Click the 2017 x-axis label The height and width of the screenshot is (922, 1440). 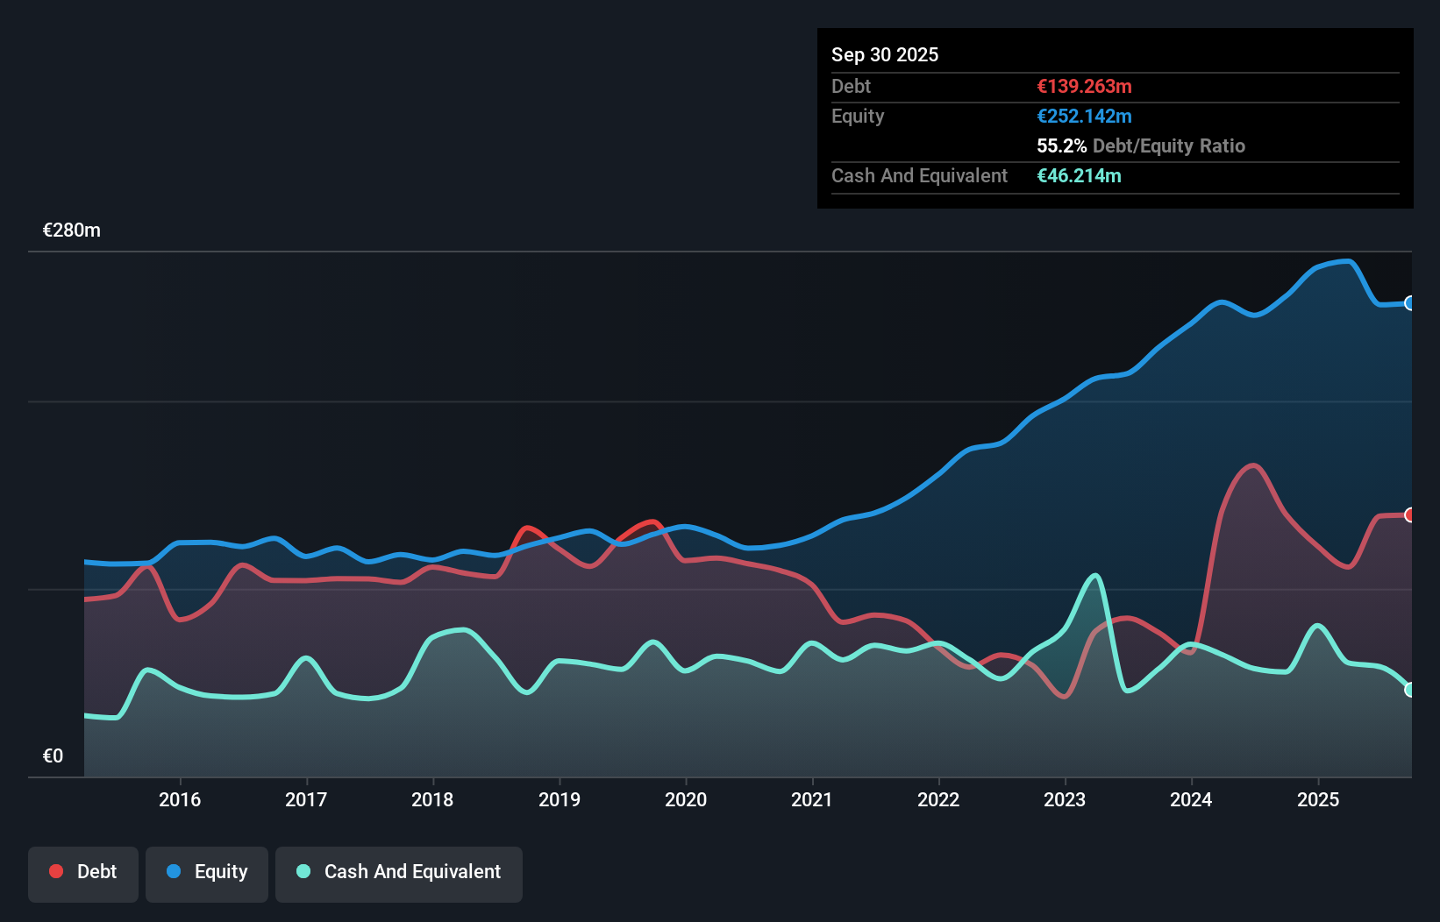[306, 799]
